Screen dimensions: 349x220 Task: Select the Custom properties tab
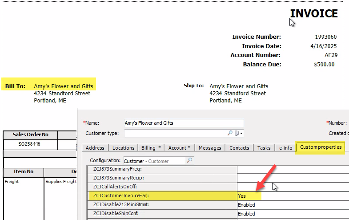click(321, 147)
